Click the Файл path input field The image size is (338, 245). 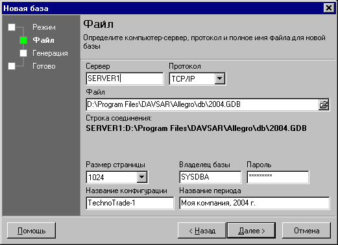click(x=202, y=105)
